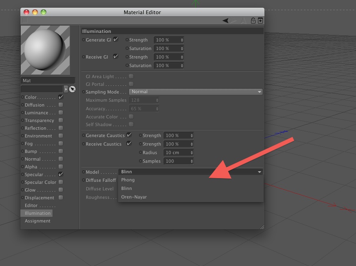This screenshot has width=356, height=266.
Task: Click the material preview sphere thumbnail
Action: 46,50
